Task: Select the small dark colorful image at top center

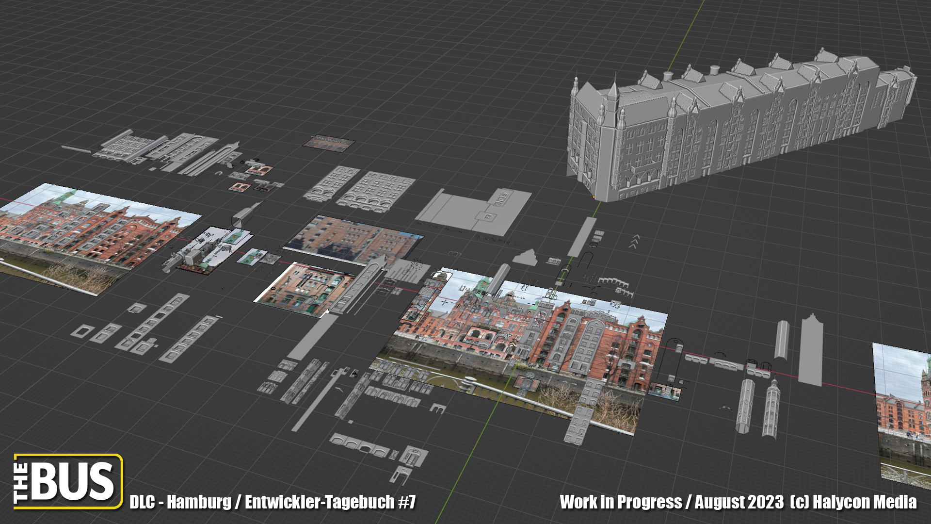Action: 329,142
